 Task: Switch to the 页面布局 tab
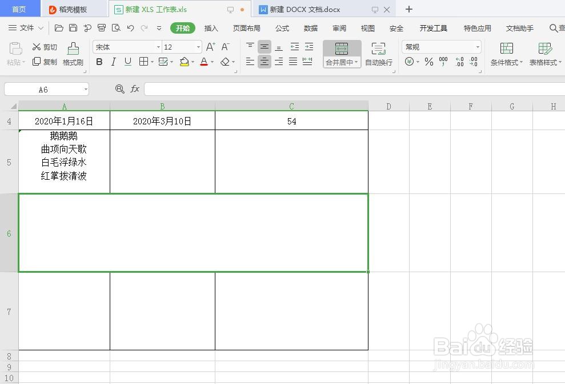(x=246, y=28)
